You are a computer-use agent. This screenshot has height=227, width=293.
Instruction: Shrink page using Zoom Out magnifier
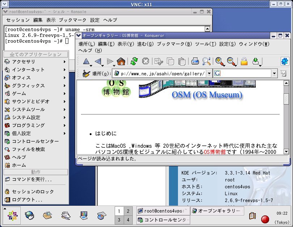coord(232,61)
